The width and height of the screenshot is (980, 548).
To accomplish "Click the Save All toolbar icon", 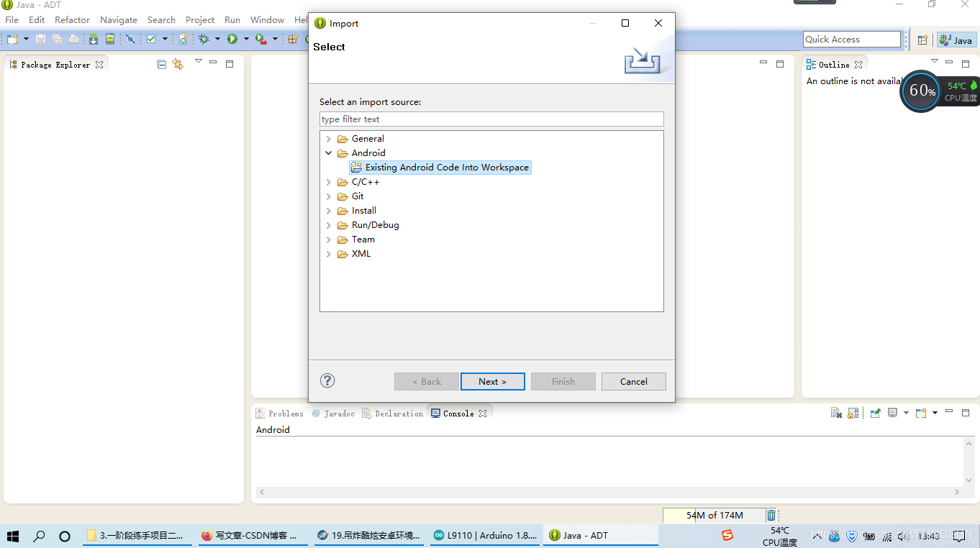I will tap(57, 39).
